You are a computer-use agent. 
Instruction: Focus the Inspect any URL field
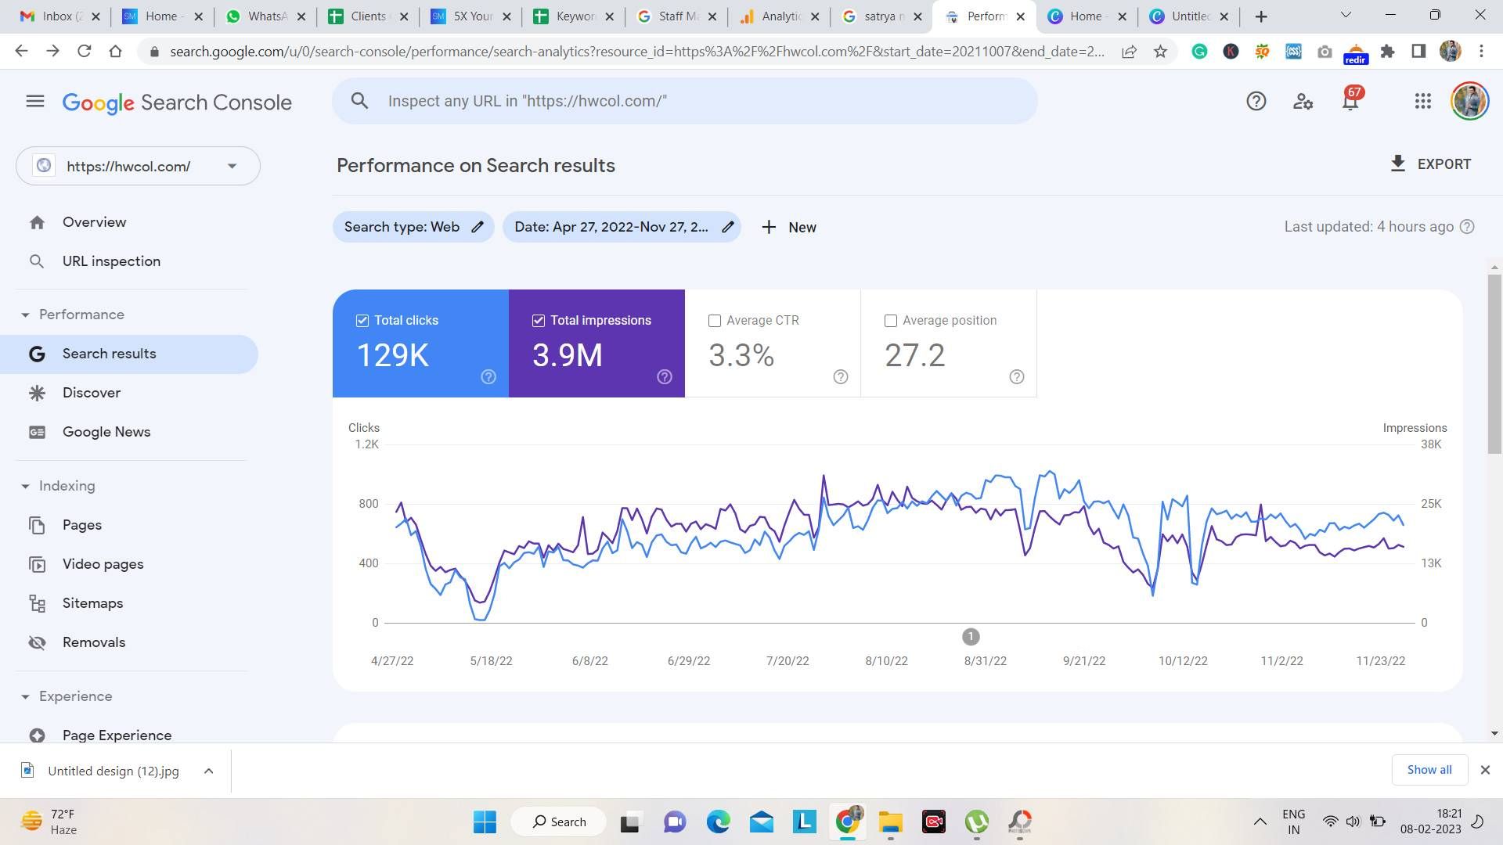[x=685, y=101]
